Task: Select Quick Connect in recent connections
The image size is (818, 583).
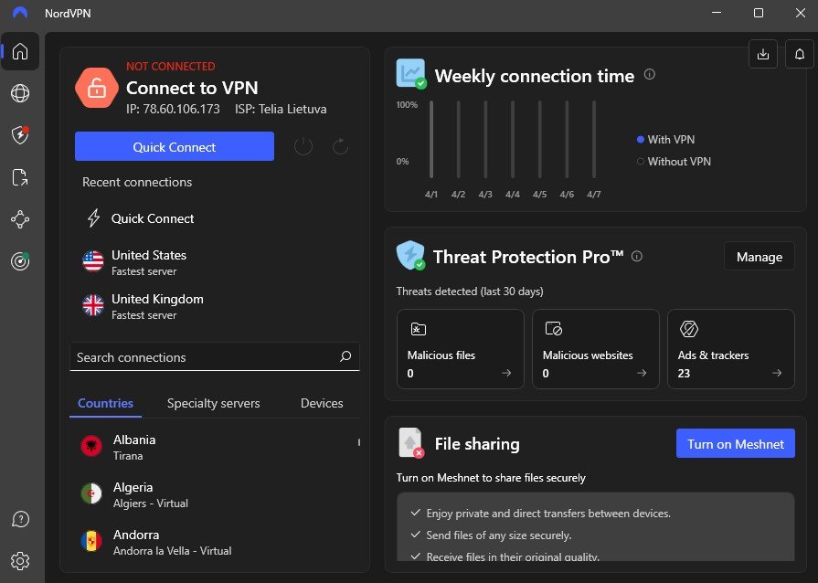Action: point(214,218)
